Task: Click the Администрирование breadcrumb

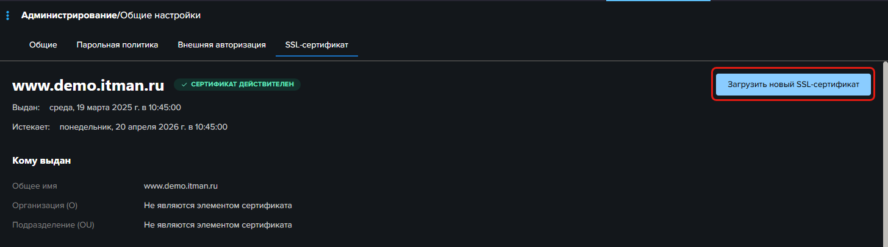Action: pyautogui.click(x=69, y=15)
